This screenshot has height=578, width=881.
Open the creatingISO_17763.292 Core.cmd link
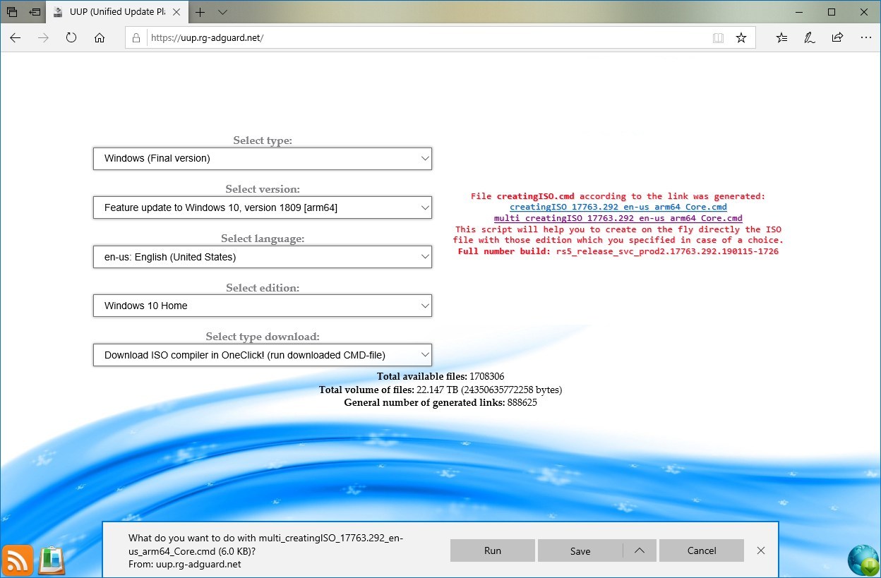618,207
